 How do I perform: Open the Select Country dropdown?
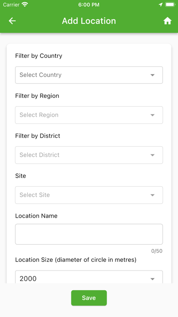pos(89,75)
